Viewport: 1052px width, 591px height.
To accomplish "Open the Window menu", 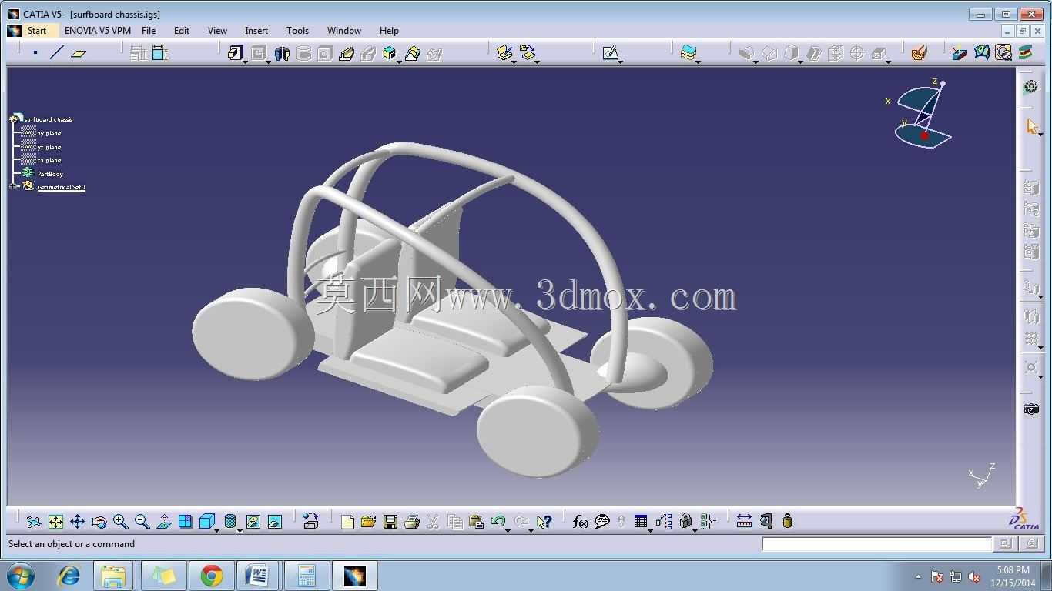I will tap(344, 31).
